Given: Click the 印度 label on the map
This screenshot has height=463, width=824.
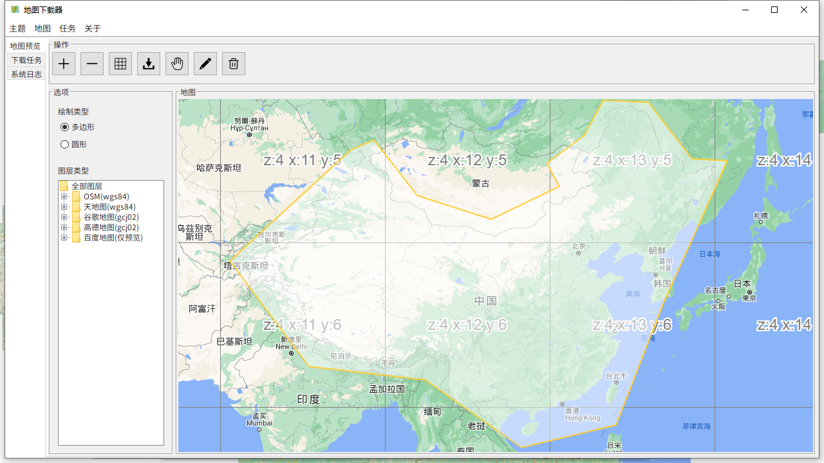Looking at the screenshot, I should pos(308,399).
